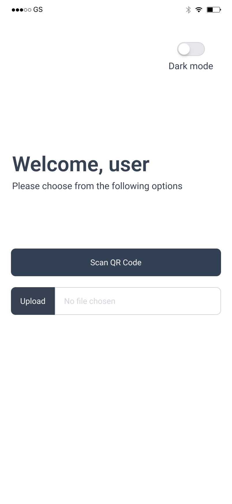Image resolution: width=232 pixels, height=504 pixels.
Task: Click the Bluetooth status icon
Action: coord(188,10)
